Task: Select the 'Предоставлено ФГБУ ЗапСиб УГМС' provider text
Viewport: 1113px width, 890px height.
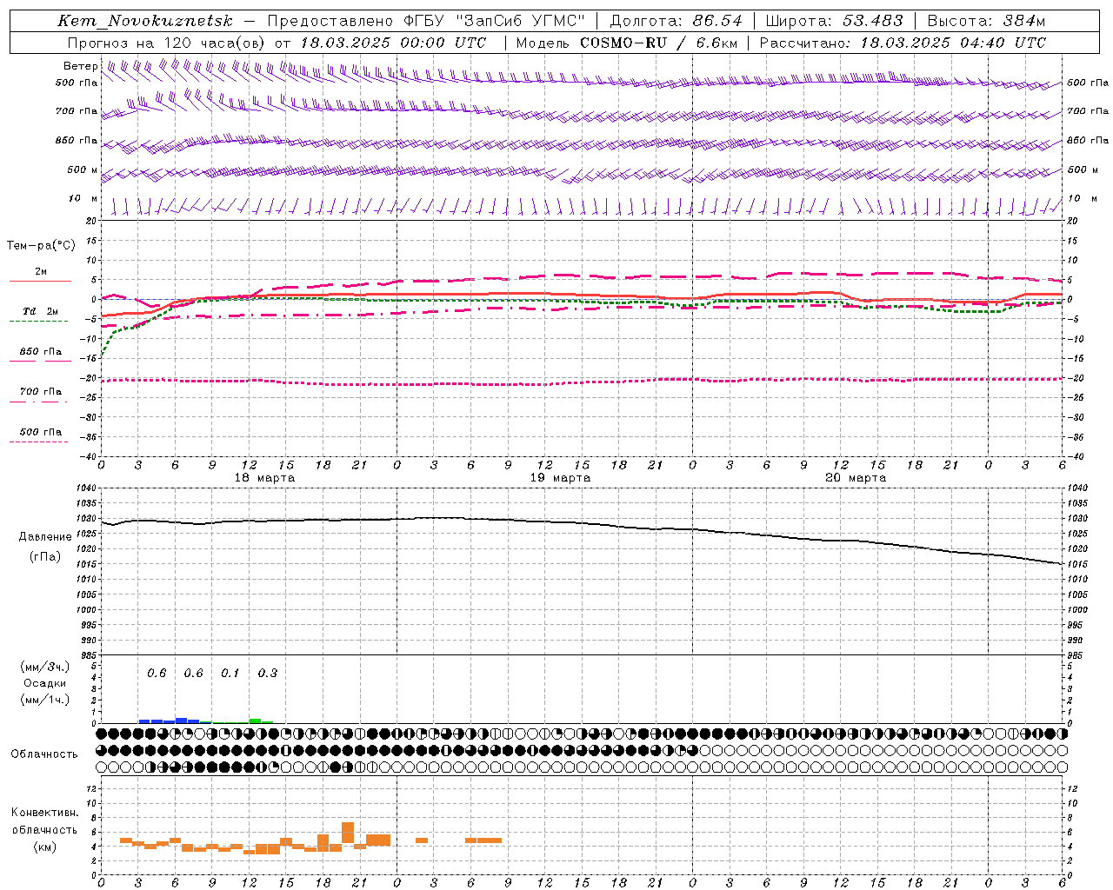Action: [426, 21]
